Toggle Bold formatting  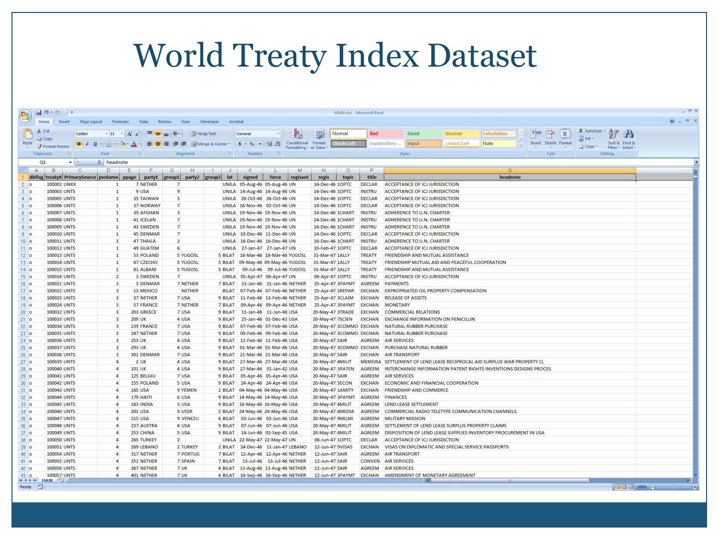pyautogui.click(x=79, y=144)
